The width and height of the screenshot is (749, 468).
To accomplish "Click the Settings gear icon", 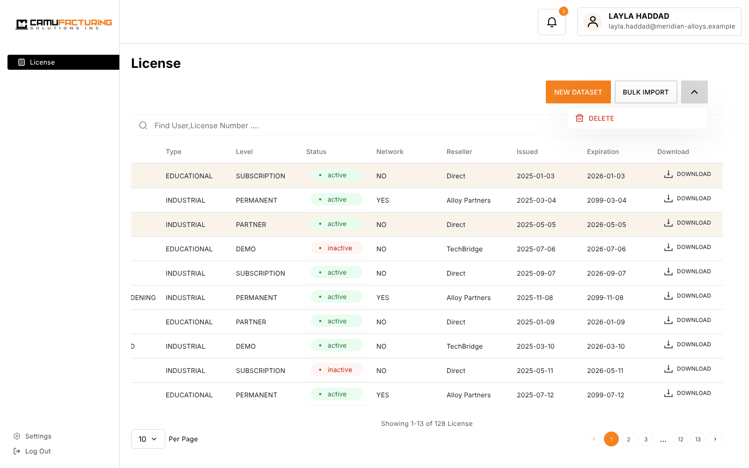I will (17, 436).
